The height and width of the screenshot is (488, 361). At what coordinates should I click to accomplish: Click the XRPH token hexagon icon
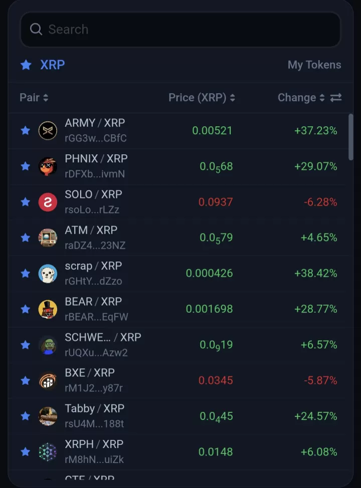click(x=48, y=452)
